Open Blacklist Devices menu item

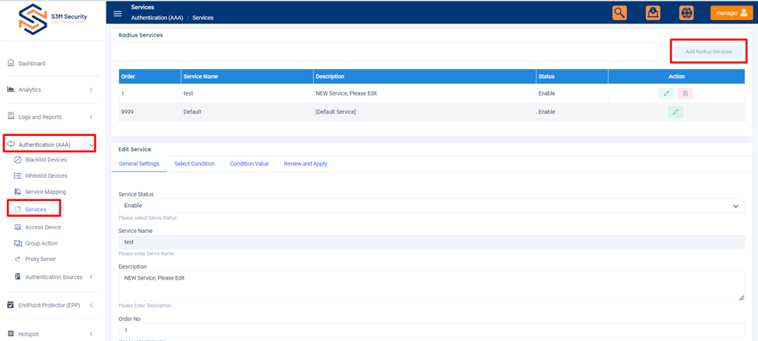pyautogui.click(x=46, y=160)
